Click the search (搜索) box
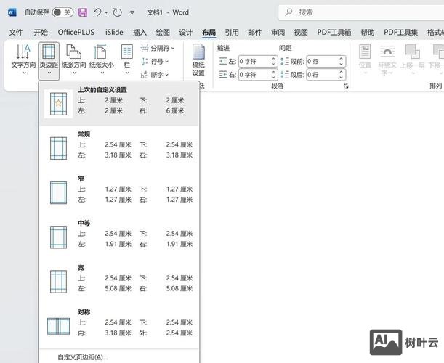444x363 pixels. pos(356,12)
